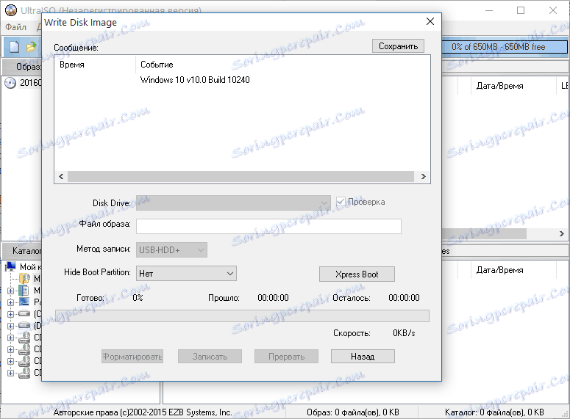Click the main window right scroll arrow

(562, 233)
